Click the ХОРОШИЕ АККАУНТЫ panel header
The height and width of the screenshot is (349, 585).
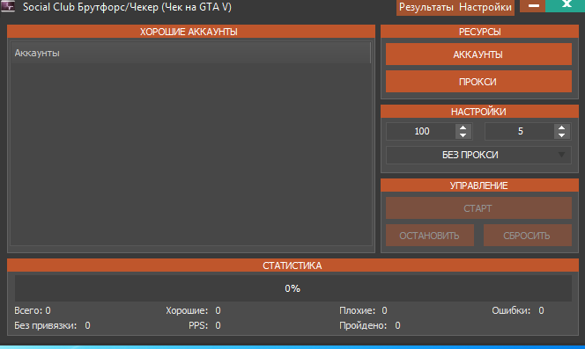[x=191, y=32]
